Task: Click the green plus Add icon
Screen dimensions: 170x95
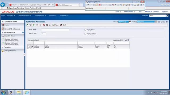Action: tap(34, 25)
